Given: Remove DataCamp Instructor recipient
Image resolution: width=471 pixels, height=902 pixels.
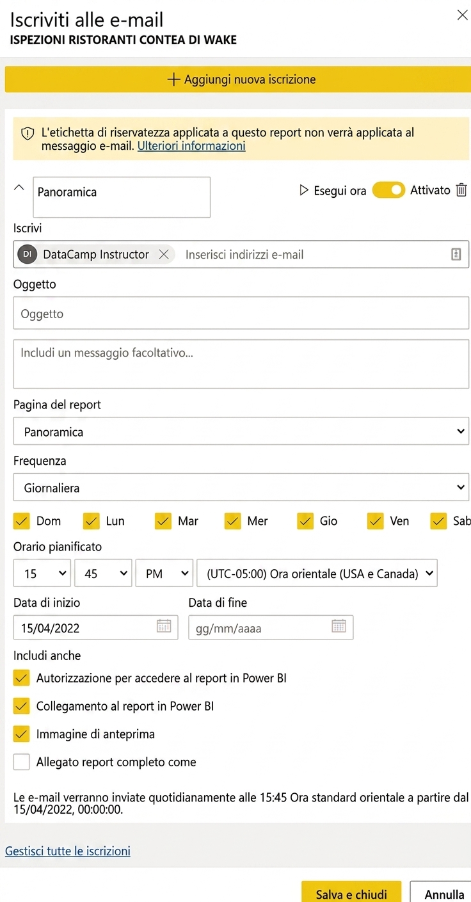Looking at the screenshot, I should click(x=164, y=254).
